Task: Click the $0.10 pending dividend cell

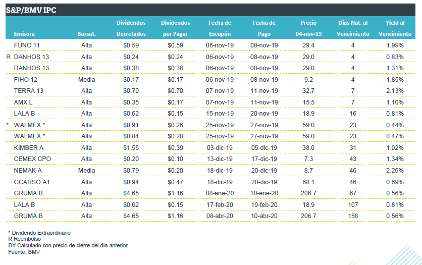Action: (175, 158)
